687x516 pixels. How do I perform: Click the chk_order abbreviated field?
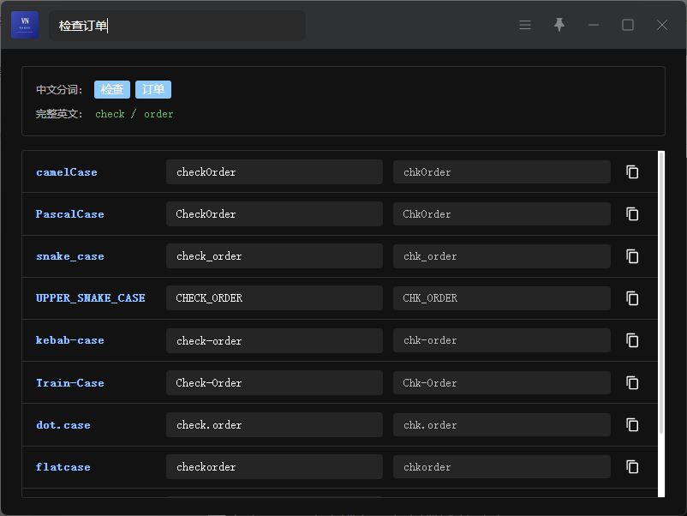click(502, 256)
